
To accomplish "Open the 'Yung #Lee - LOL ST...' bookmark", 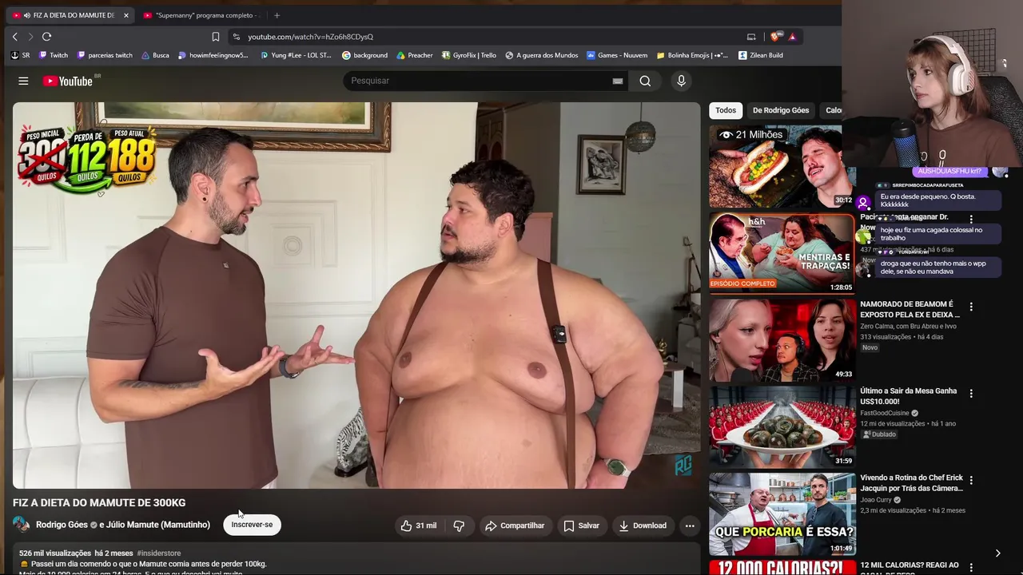I will pos(296,55).
